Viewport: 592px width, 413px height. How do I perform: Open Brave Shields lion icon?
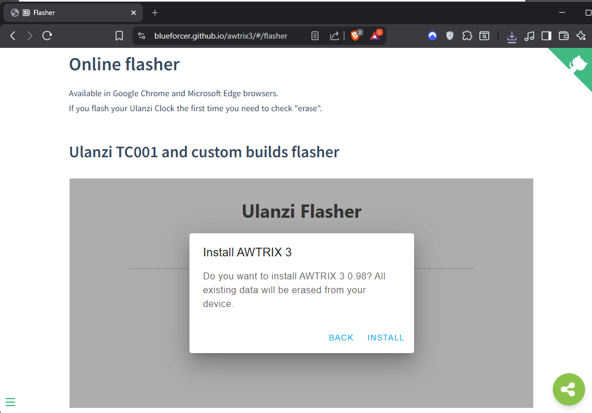point(356,36)
